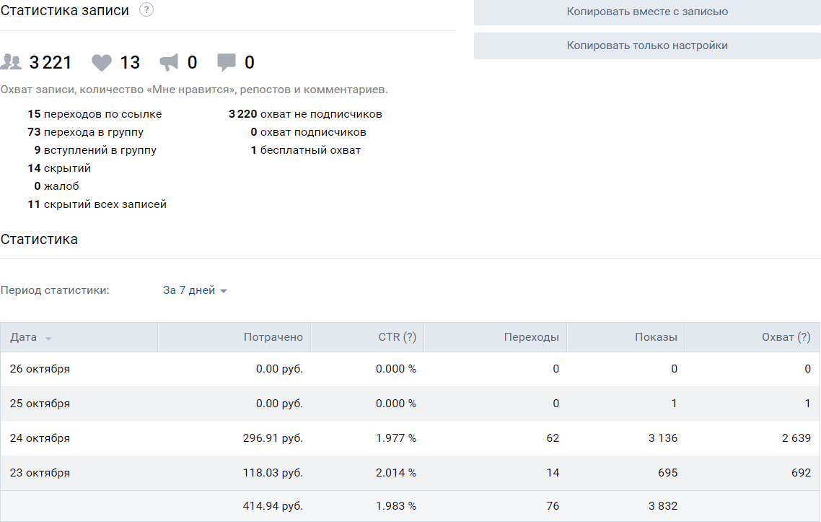Image resolution: width=821 pixels, height=522 pixels.
Task: Open the За 7 дней period dropdown
Action: pyautogui.click(x=189, y=290)
